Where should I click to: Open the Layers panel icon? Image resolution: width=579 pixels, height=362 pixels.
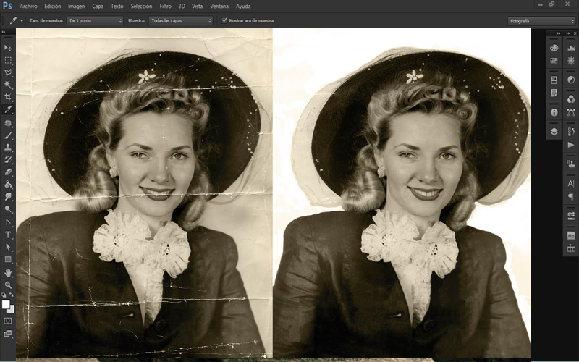554,131
